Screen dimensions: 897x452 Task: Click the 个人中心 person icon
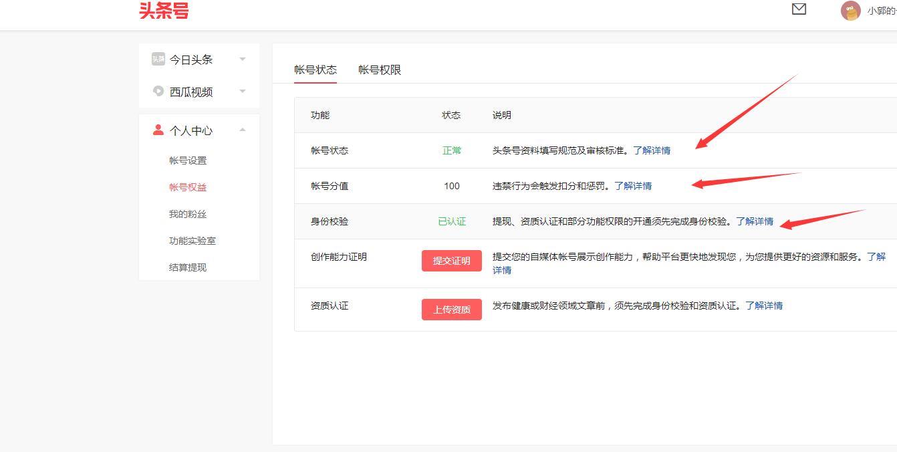[158, 130]
